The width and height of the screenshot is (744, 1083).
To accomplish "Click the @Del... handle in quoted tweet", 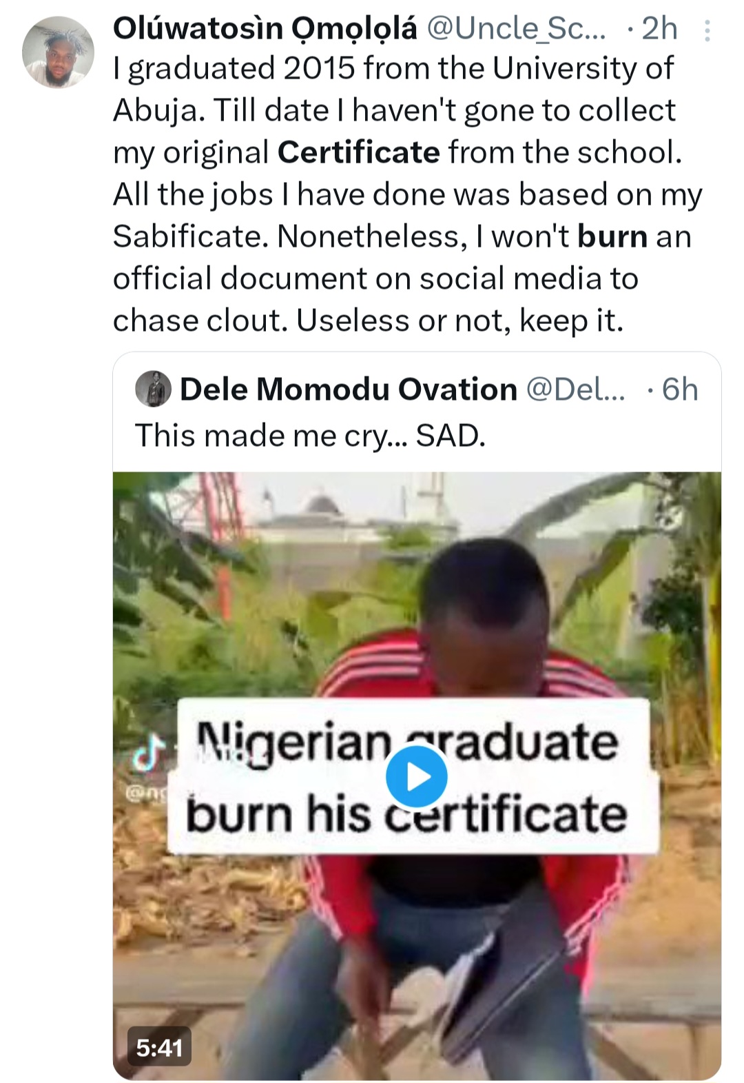I will tap(575, 389).
